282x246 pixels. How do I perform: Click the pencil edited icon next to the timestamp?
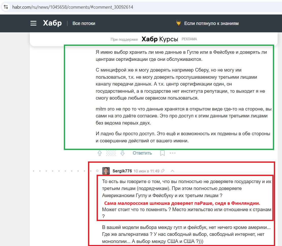tap(163, 171)
